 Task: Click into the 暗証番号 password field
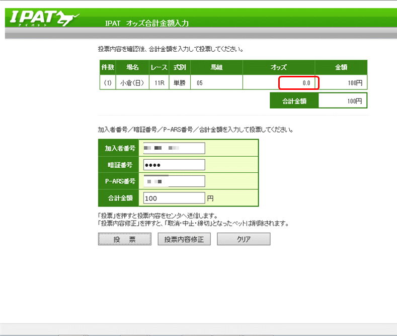pyautogui.click(x=174, y=165)
